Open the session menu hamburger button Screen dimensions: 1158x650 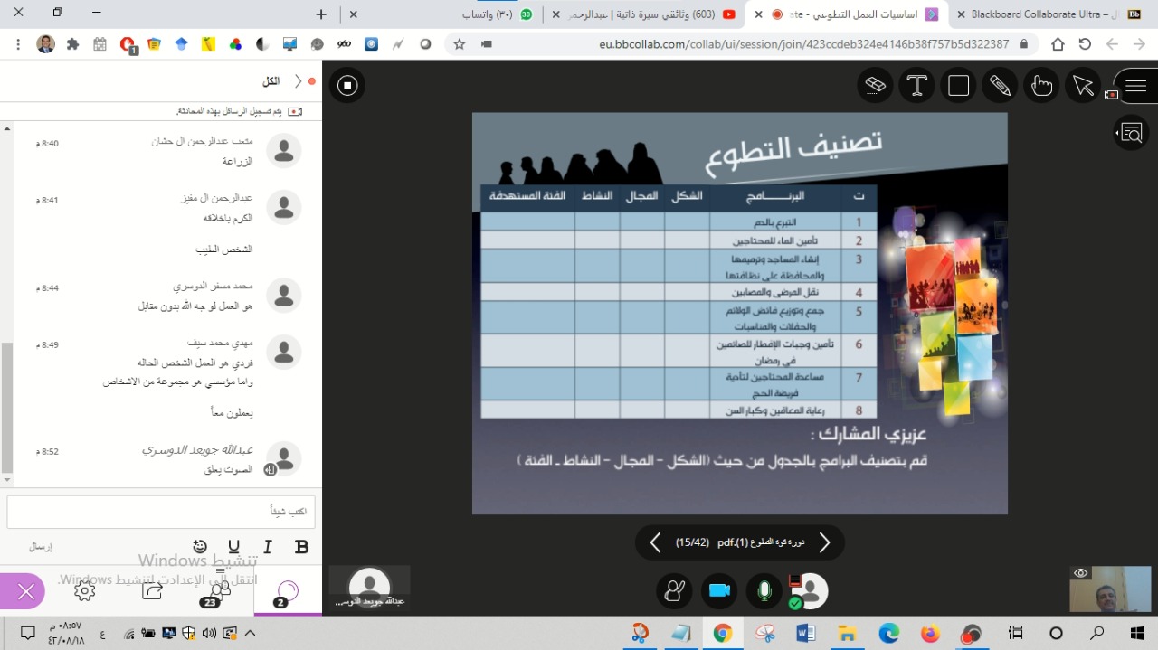coord(1136,86)
